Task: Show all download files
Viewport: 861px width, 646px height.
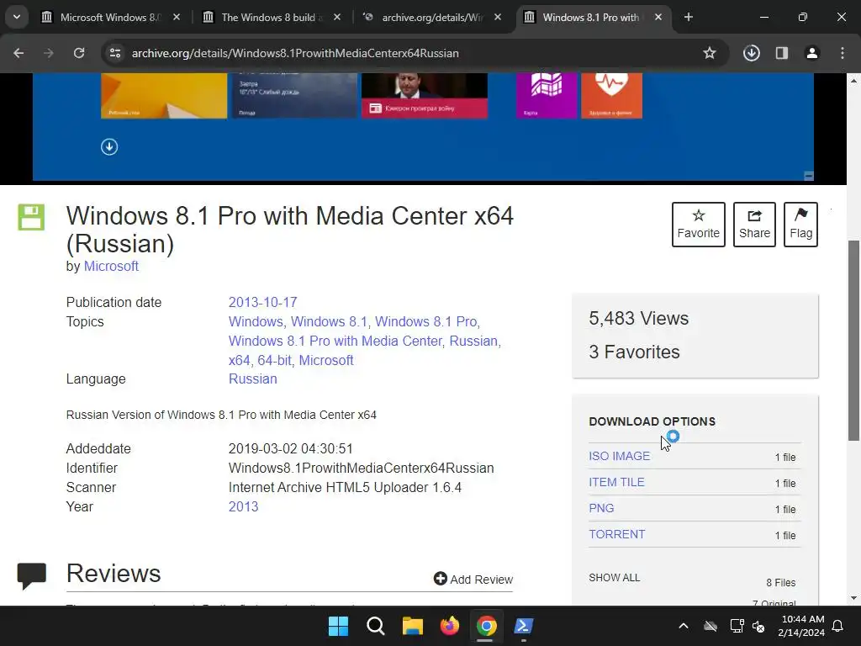Action: [x=614, y=578]
